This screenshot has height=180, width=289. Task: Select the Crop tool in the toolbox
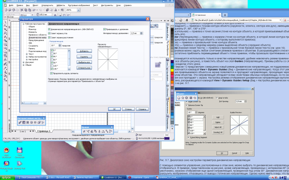[x=5, y=29]
